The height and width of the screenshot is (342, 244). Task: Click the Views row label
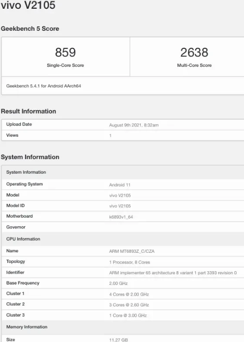(12, 135)
